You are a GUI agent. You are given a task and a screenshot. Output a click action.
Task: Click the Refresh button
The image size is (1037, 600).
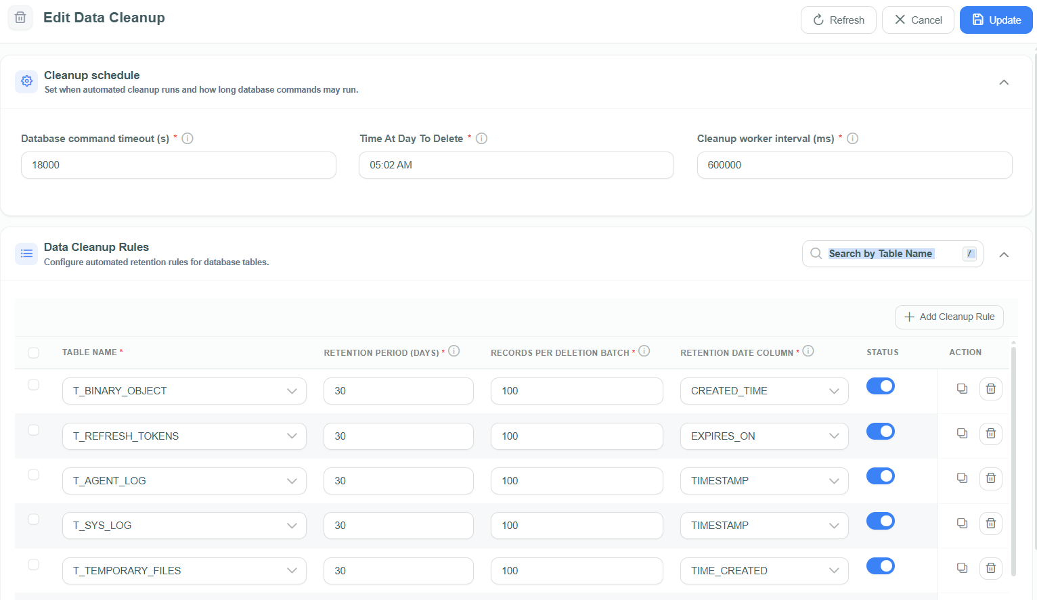point(839,20)
